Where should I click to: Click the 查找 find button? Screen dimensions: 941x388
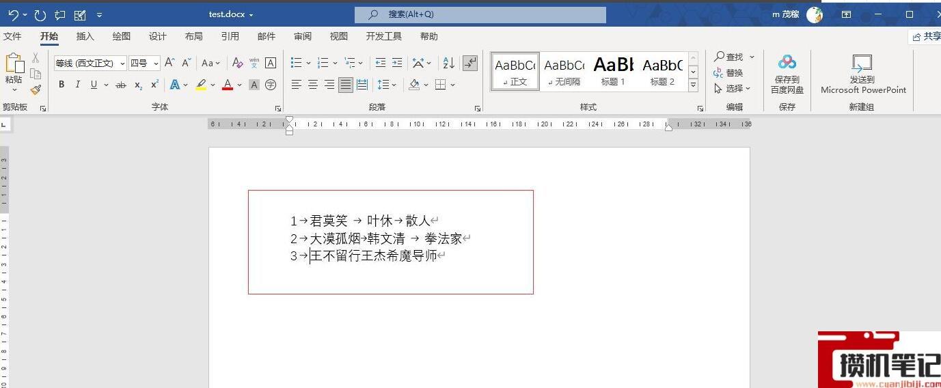point(728,57)
